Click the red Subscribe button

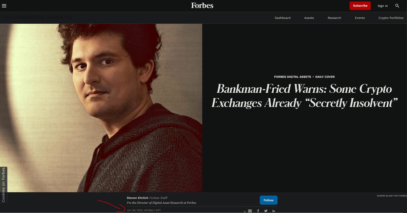(360, 6)
